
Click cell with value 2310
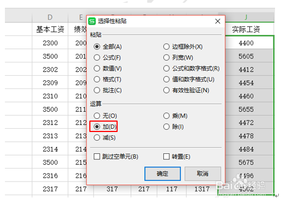point(50,96)
